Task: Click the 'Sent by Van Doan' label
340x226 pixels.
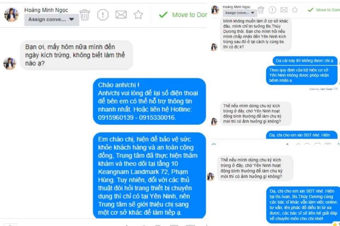Action: coord(323,89)
